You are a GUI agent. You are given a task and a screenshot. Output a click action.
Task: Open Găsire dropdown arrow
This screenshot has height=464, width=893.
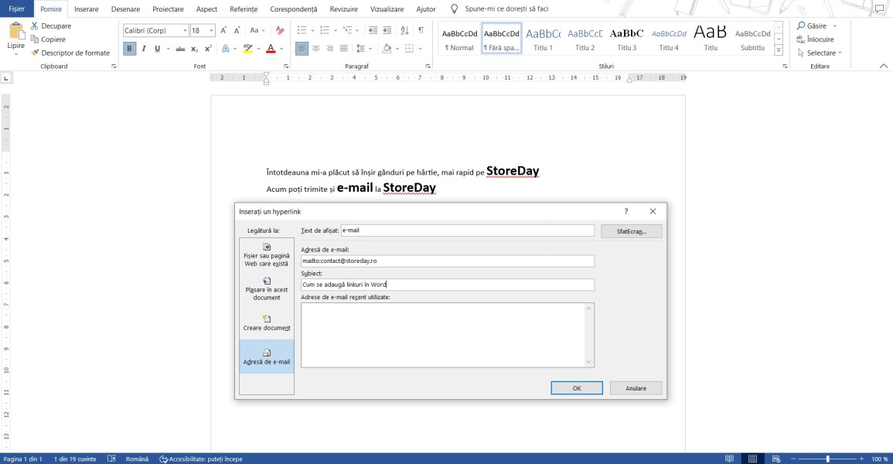point(835,26)
